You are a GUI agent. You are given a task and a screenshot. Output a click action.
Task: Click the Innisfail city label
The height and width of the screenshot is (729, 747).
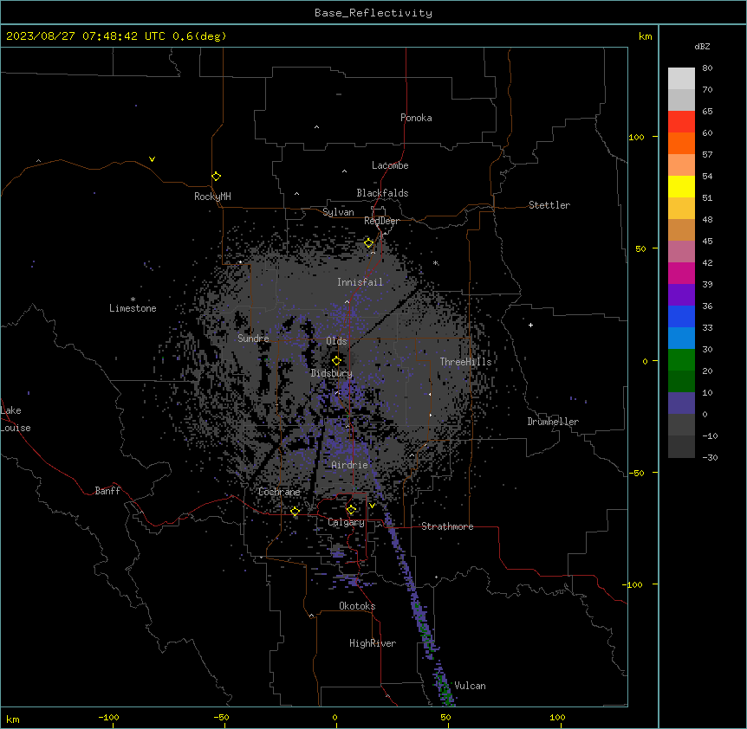click(x=361, y=282)
